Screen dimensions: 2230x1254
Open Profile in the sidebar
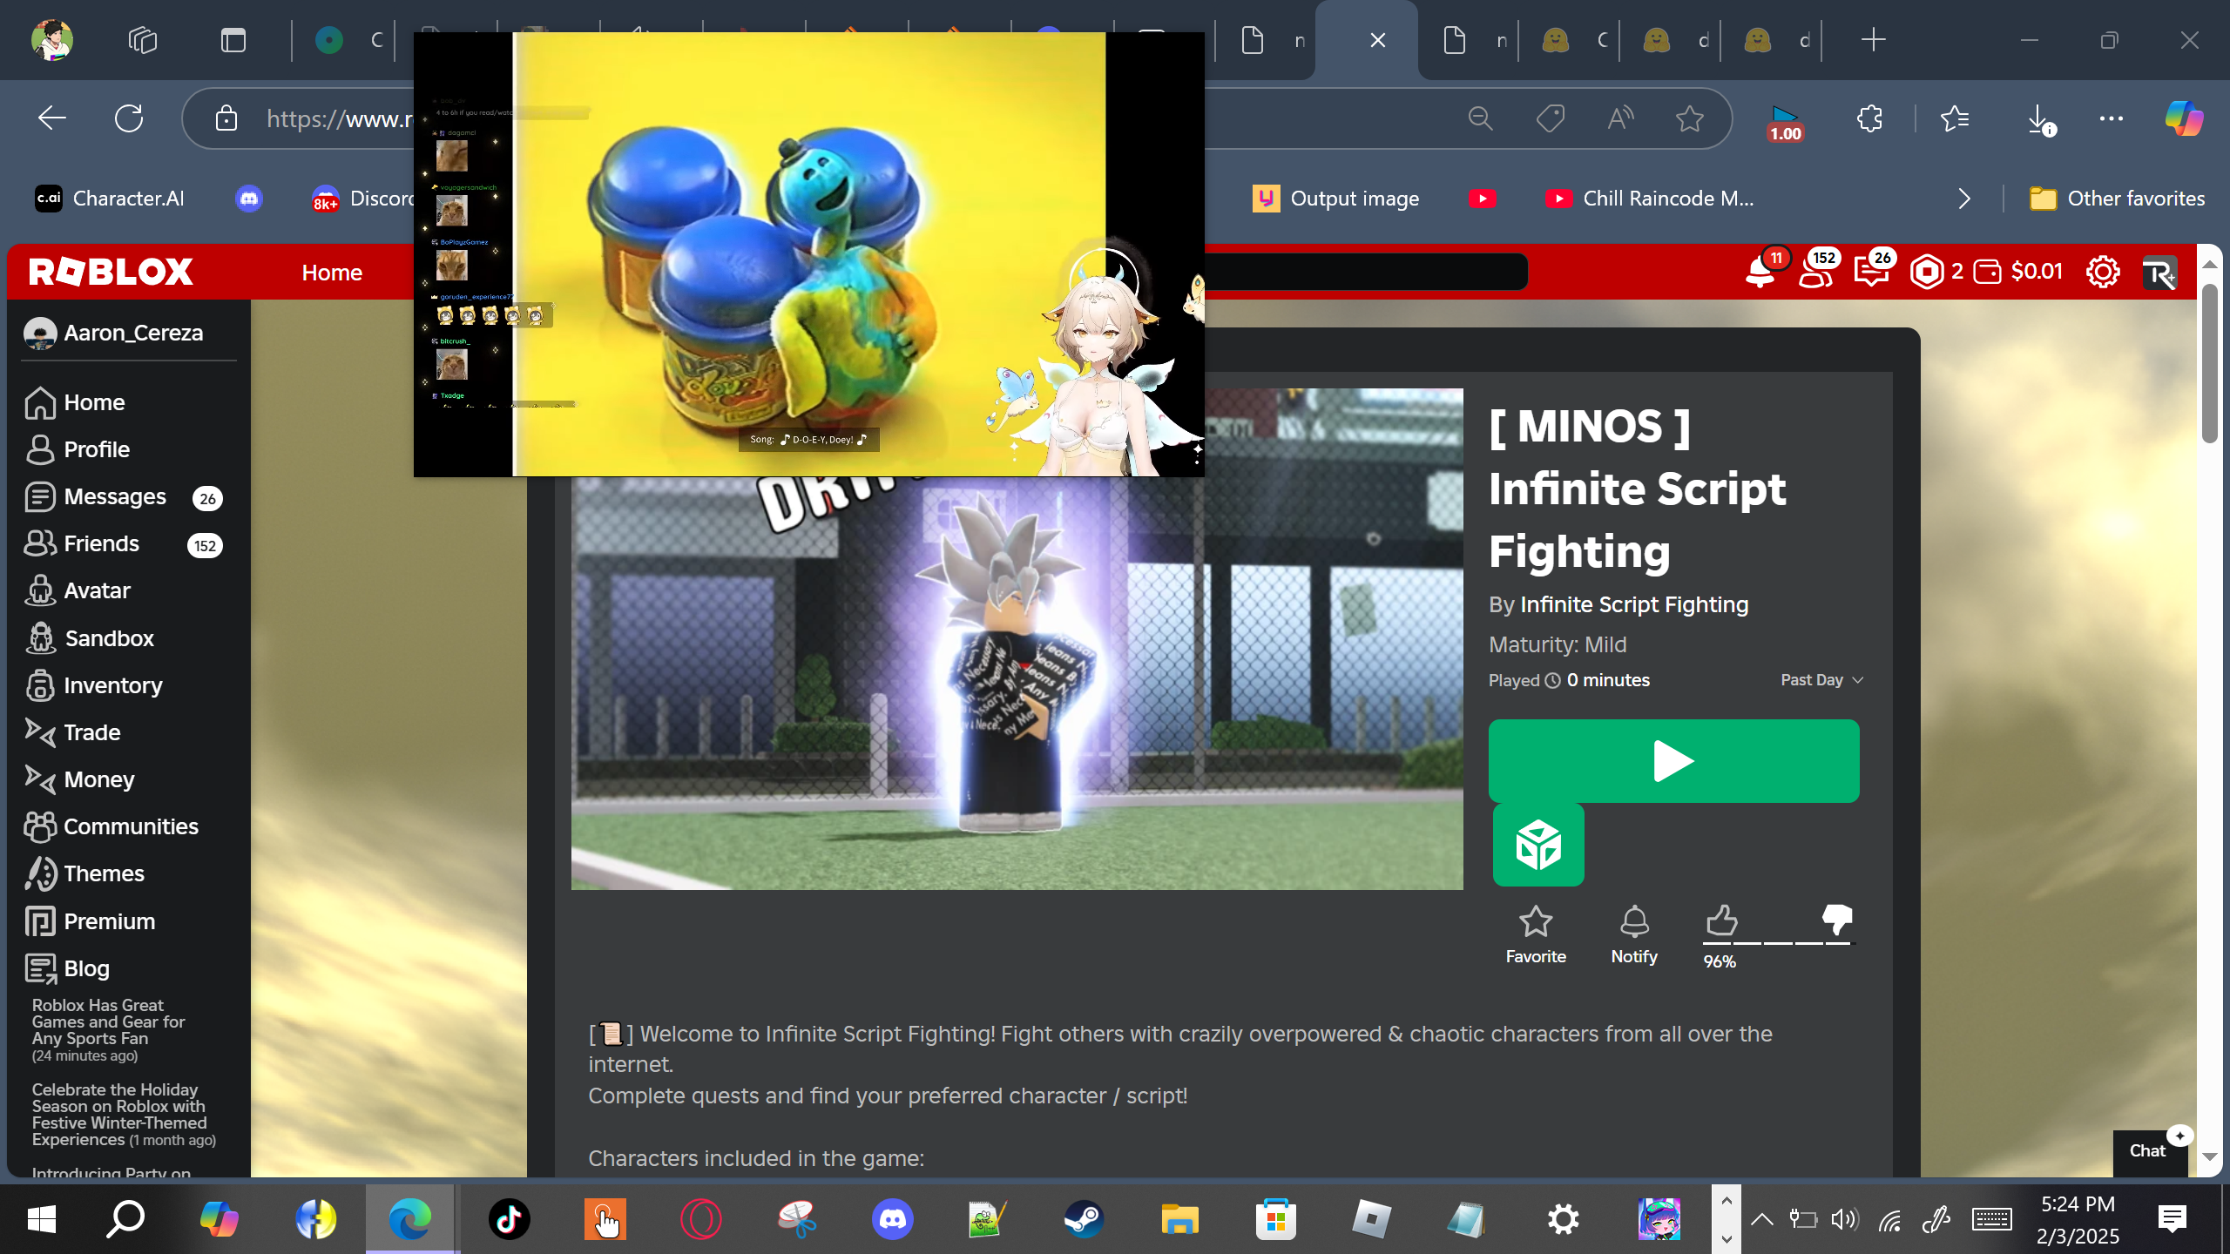coord(78,449)
